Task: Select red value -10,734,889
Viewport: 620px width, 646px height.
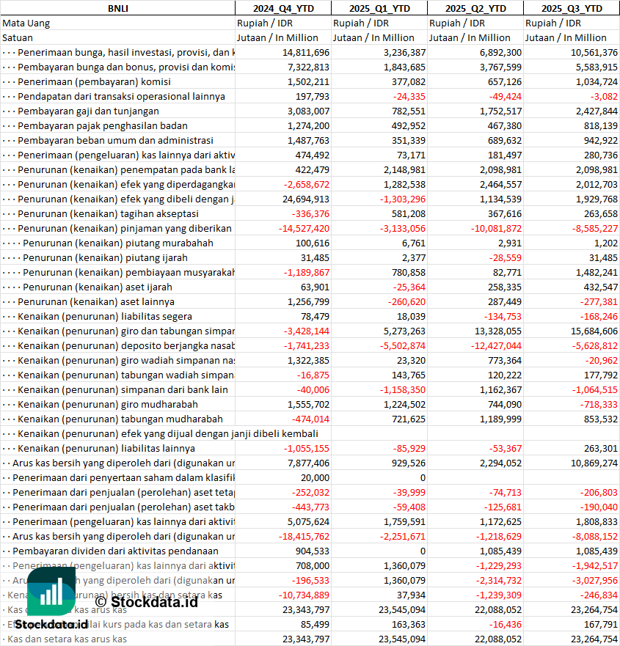Action: tap(304, 595)
